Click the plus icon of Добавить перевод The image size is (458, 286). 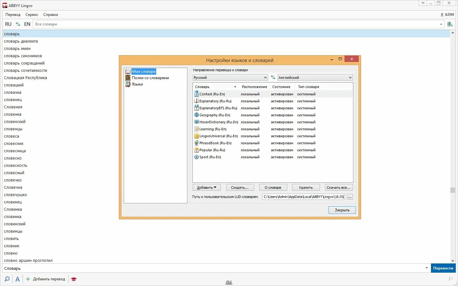[28, 279]
